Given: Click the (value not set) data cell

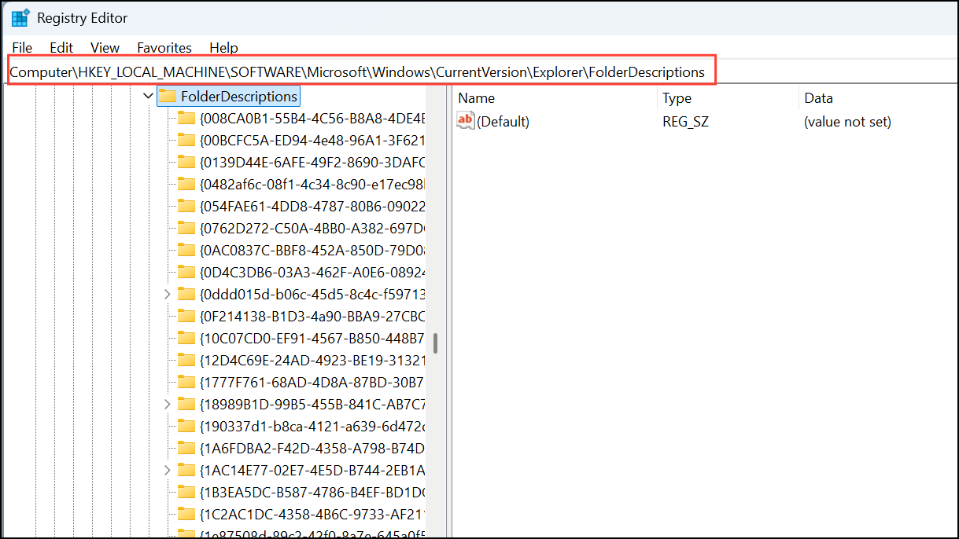Looking at the screenshot, I should pos(847,122).
